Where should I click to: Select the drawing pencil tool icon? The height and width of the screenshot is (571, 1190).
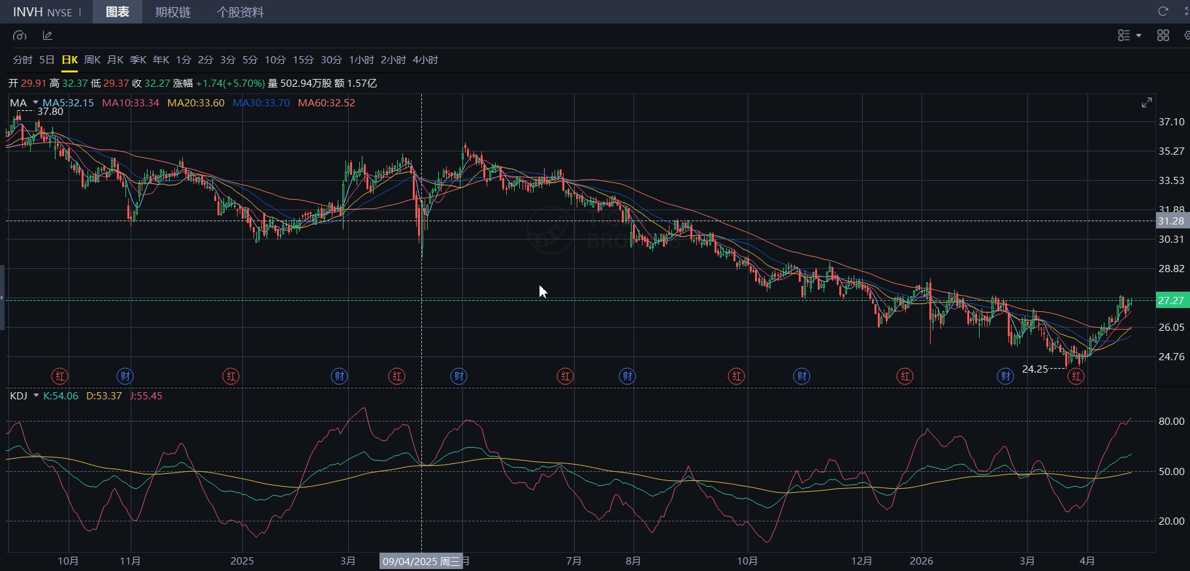47,35
